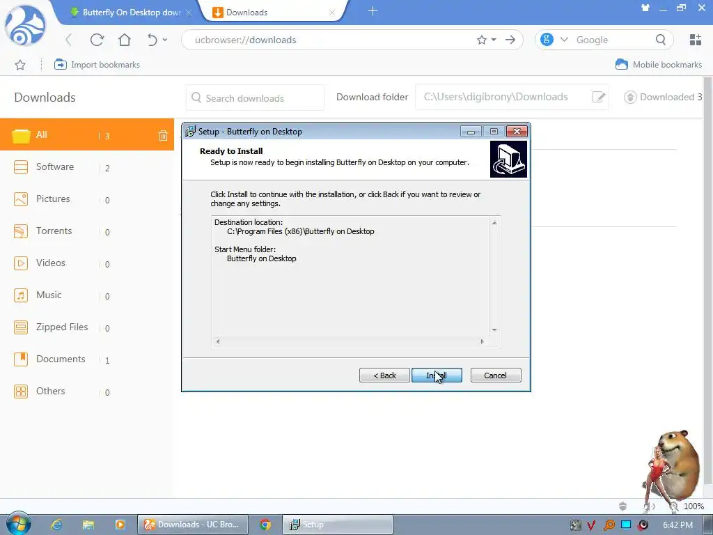This screenshot has height=535, width=713.
Task: Open the Windows Start button
Action: (18, 524)
